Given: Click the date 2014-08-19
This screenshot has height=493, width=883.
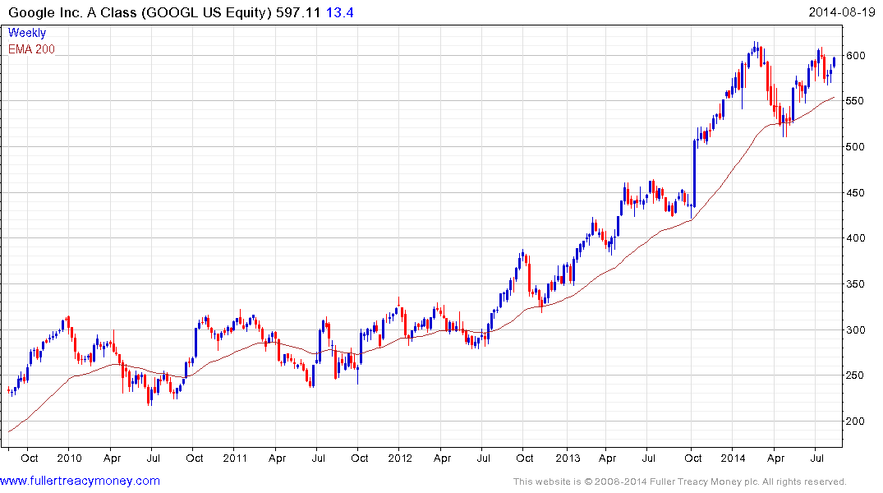Looking at the screenshot, I should (842, 12).
